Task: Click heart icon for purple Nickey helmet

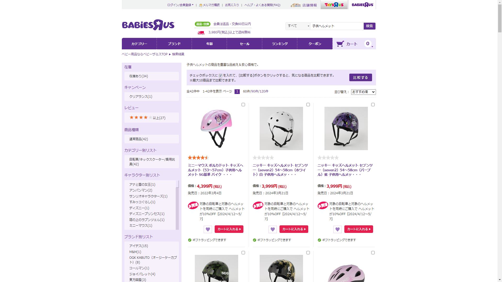Action: 338,229
